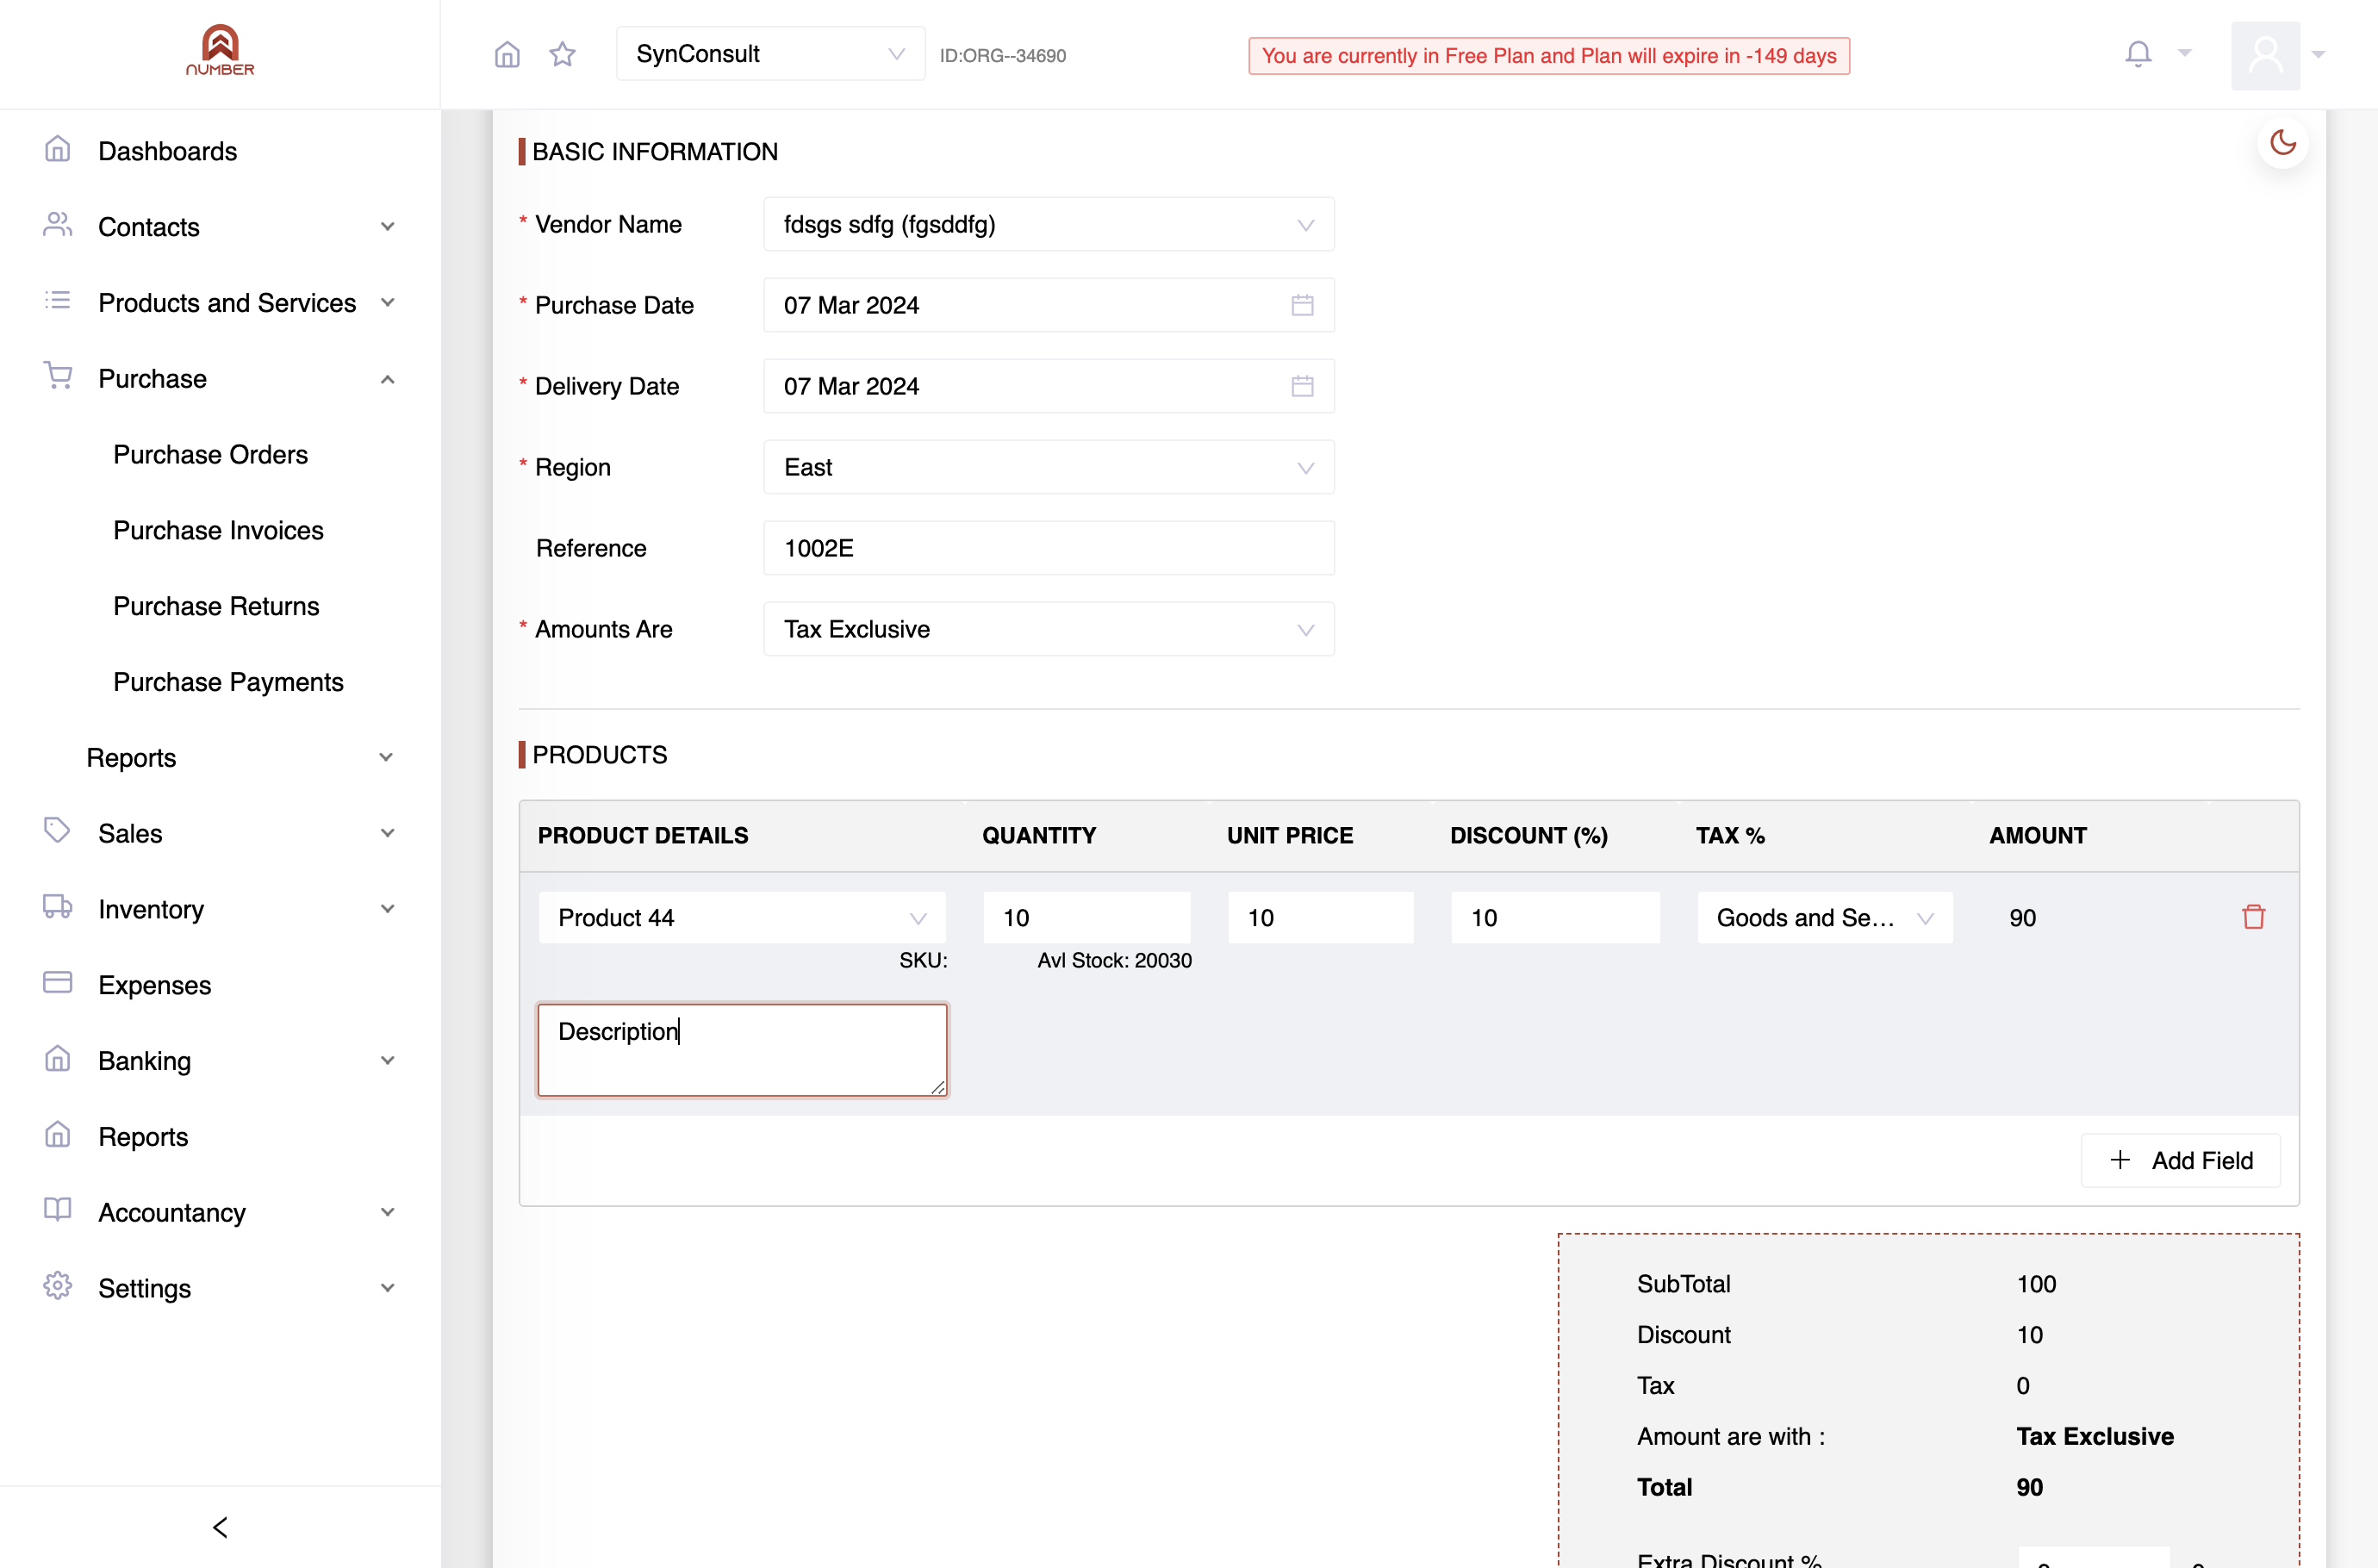The height and width of the screenshot is (1568, 2378).
Task: Expand the Banking menu chevron
Action: (387, 1061)
